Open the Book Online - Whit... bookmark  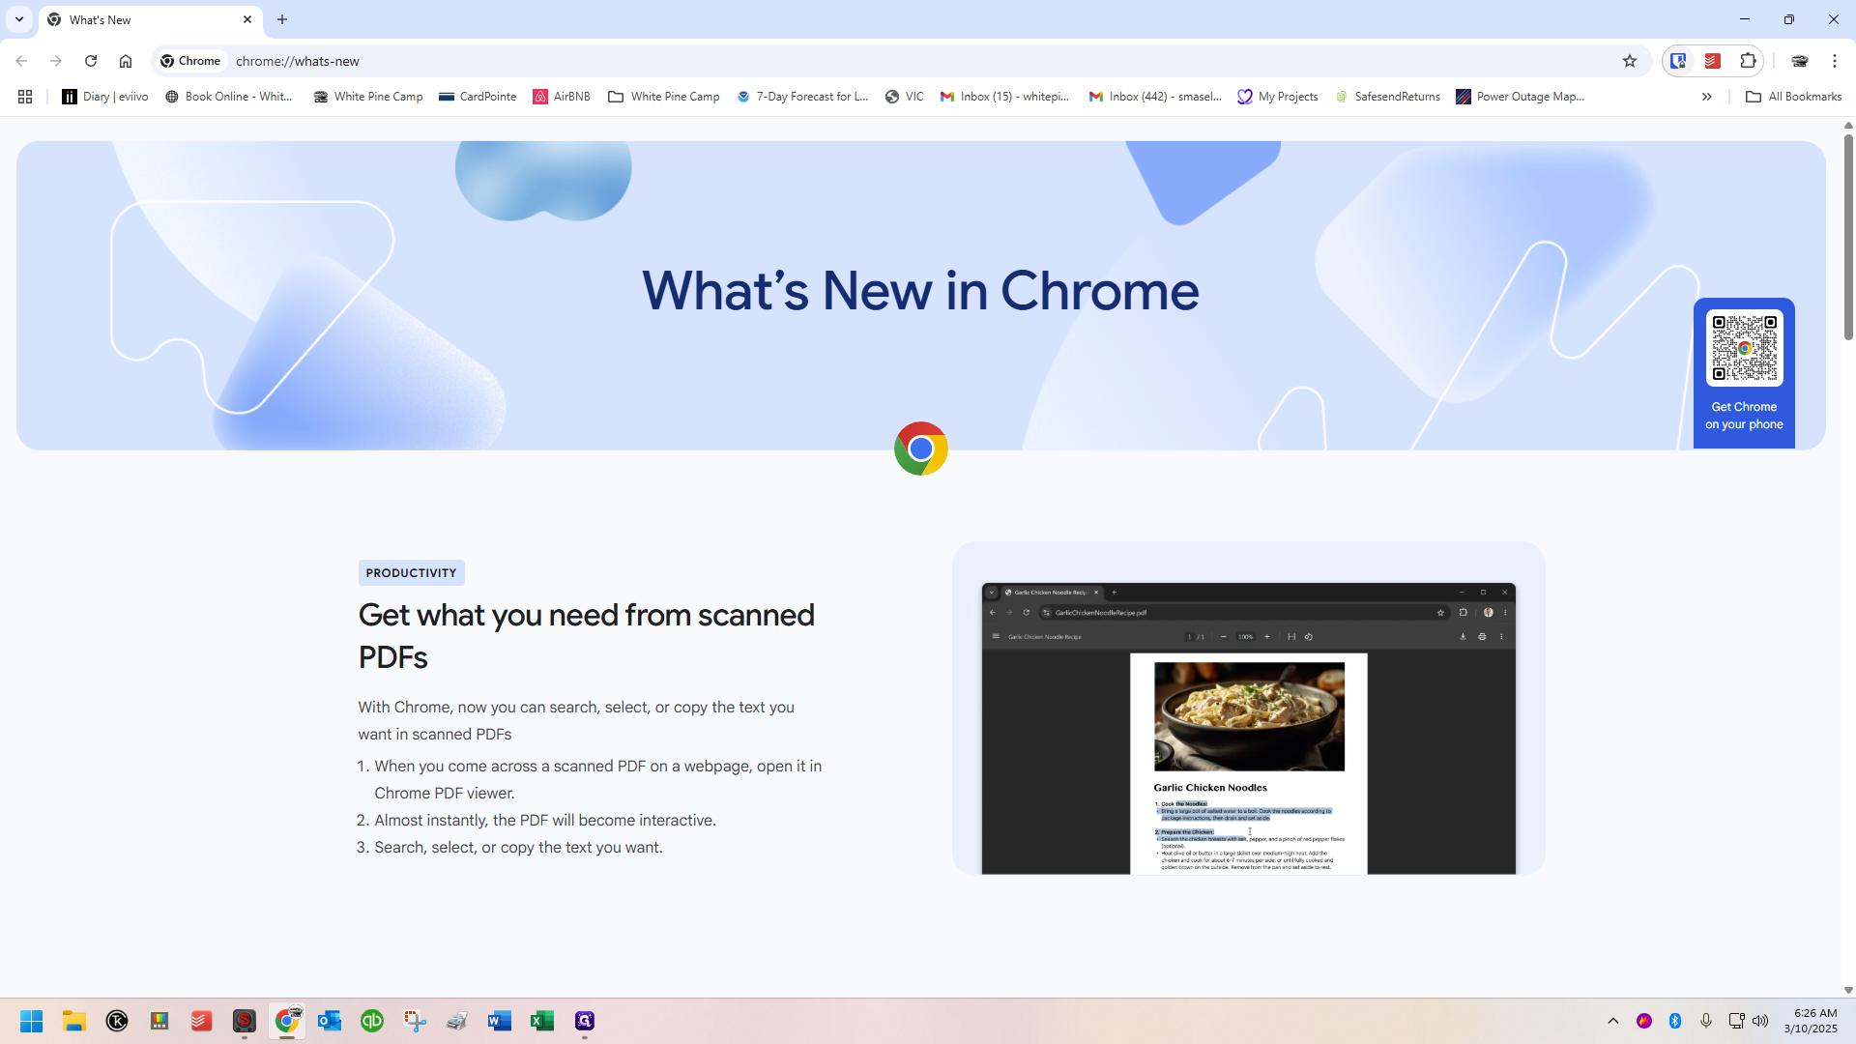(229, 97)
